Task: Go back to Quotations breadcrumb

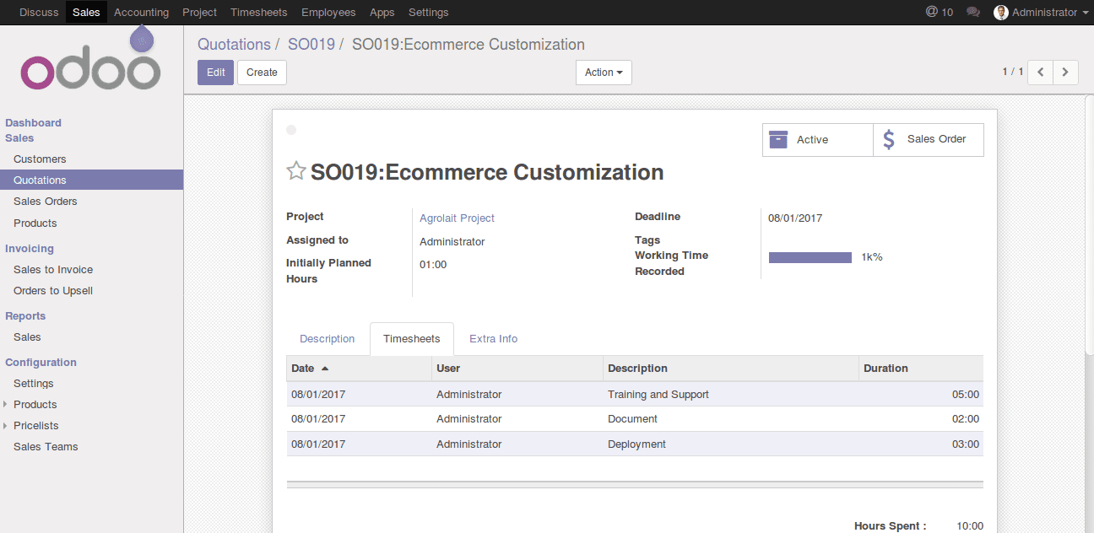Action: click(x=234, y=45)
